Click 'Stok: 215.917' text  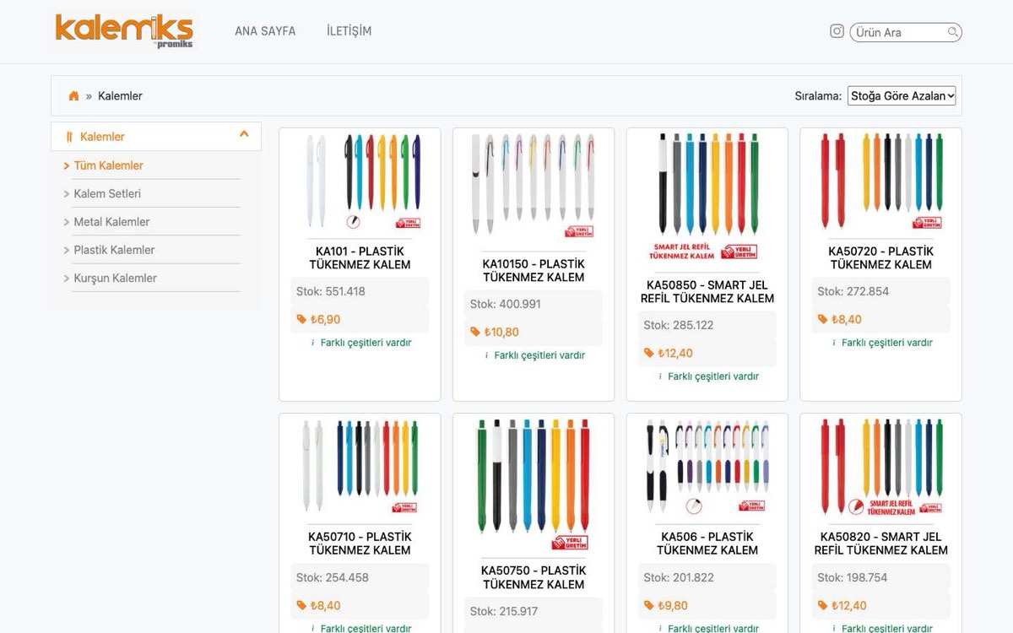504,611
